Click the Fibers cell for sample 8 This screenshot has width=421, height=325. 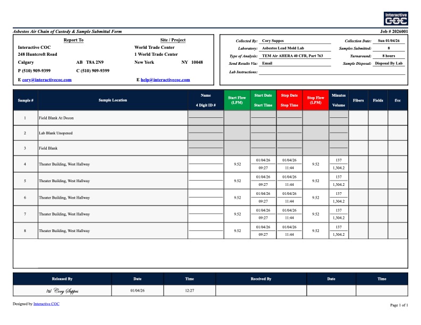click(358, 231)
